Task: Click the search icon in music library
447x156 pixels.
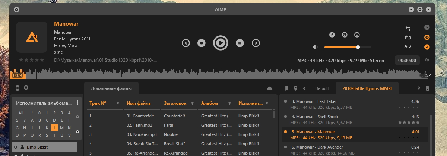Action: pyautogui.click(x=25, y=88)
